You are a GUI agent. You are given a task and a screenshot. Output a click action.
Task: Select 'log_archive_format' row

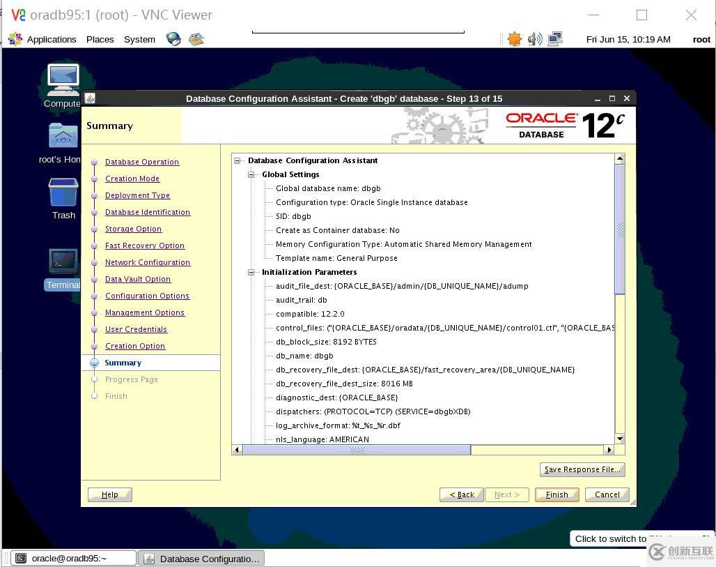point(338,425)
